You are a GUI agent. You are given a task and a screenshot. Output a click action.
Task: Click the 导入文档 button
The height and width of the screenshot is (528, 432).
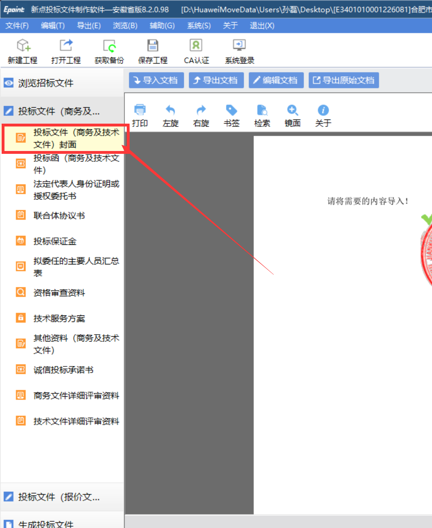[156, 80]
